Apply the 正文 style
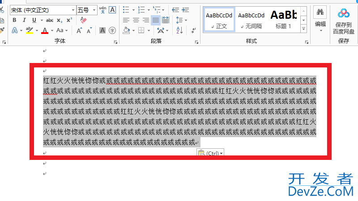 219,20
